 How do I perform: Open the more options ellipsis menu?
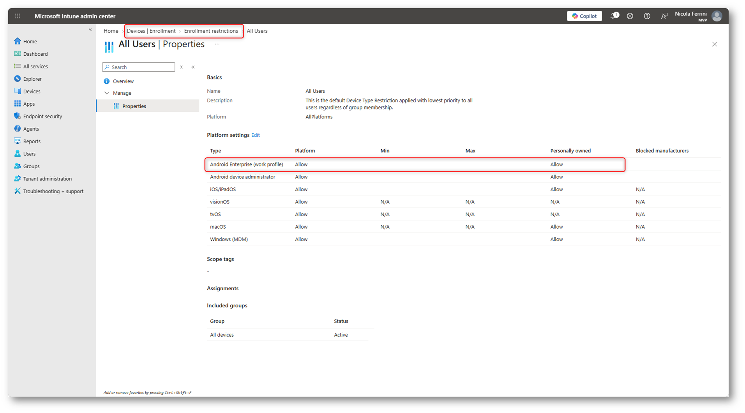point(217,44)
